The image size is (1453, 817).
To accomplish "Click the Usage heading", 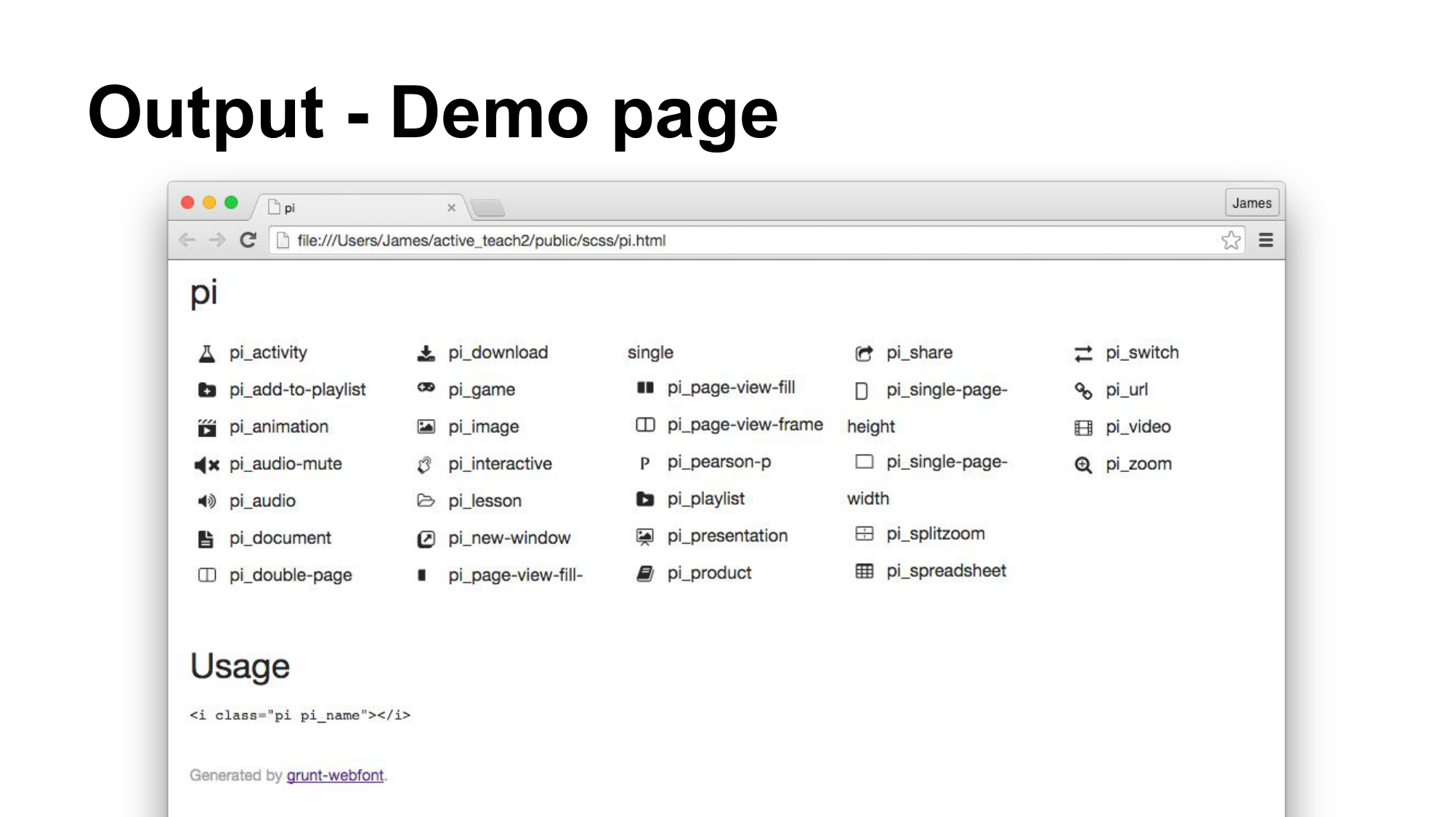I will 240,667.
